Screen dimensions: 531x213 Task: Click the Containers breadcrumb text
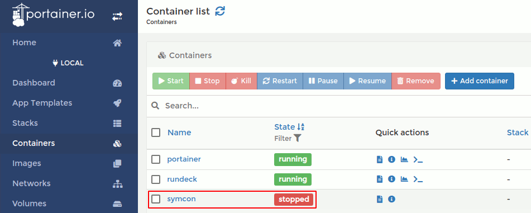pyautogui.click(x=161, y=22)
